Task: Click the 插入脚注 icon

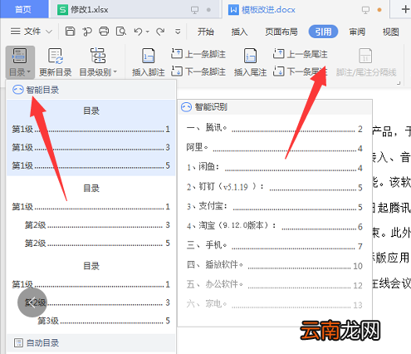Action: click(x=149, y=56)
